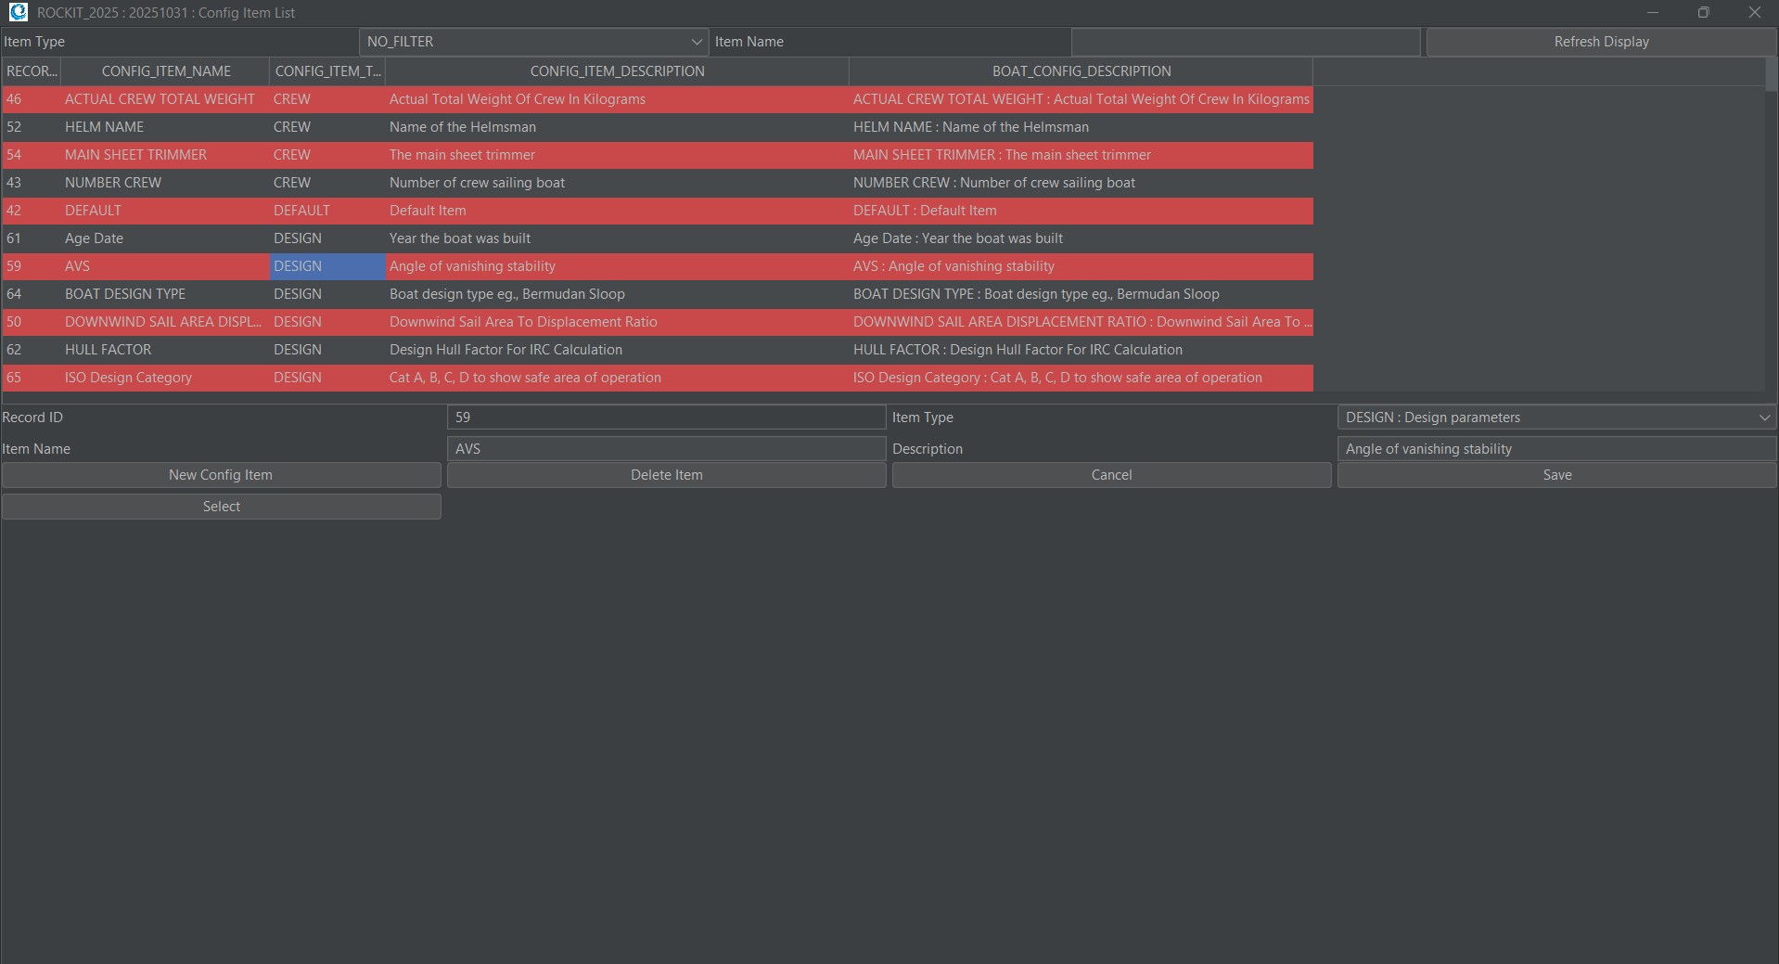
Task: Cancel the current edit
Action: [1111, 475]
